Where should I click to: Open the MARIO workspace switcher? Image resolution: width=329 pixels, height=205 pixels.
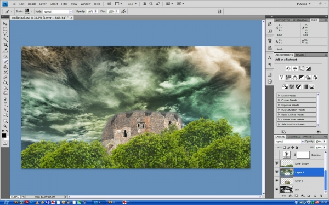pos(304,4)
